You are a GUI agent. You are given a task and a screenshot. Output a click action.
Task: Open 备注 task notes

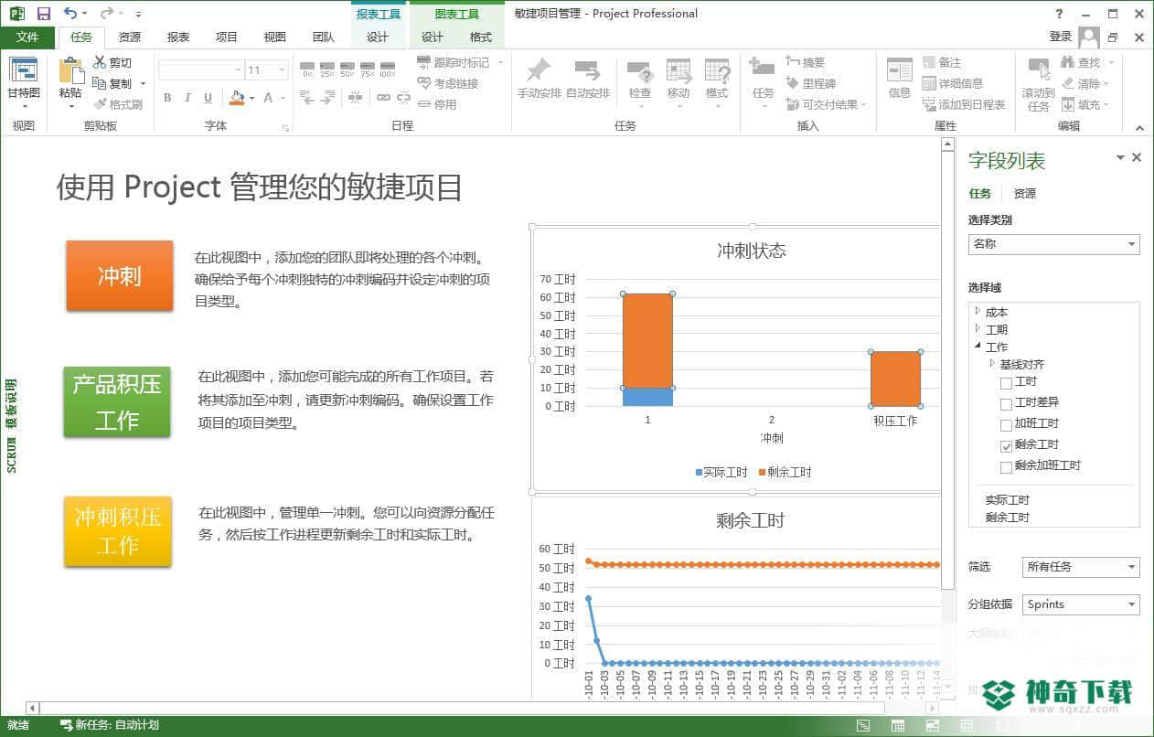[x=942, y=62]
